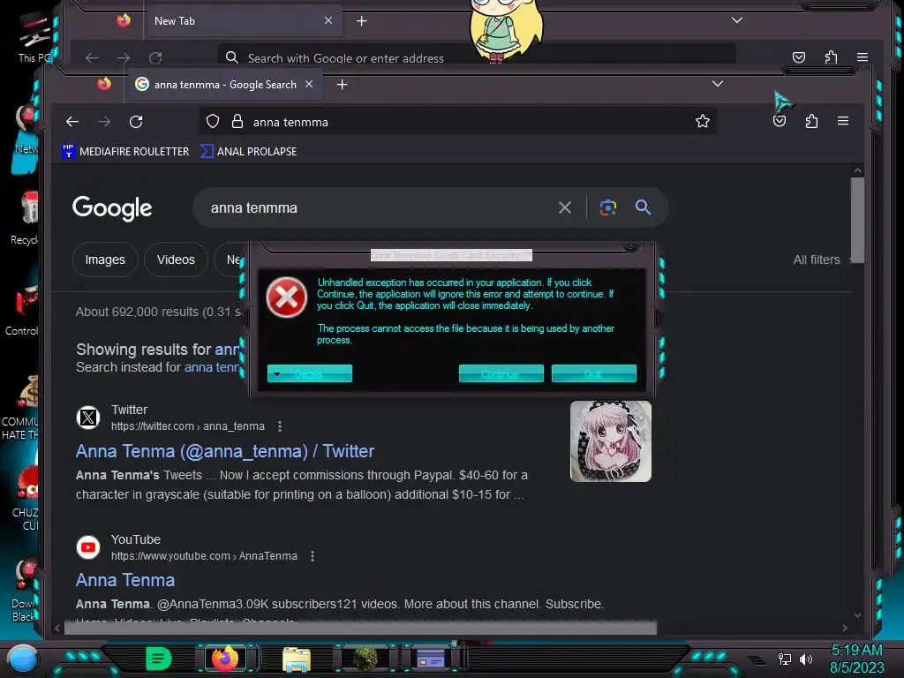Open more options for the Twitter result
This screenshot has height=678, width=904.
pyautogui.click(x=280, y=426)
